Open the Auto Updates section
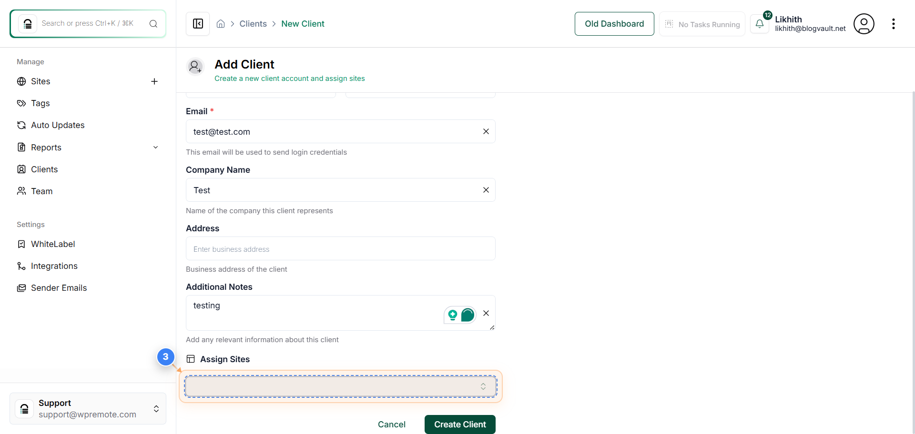The width and height of the screenshot is (915, 434). [x=57, y=125]
